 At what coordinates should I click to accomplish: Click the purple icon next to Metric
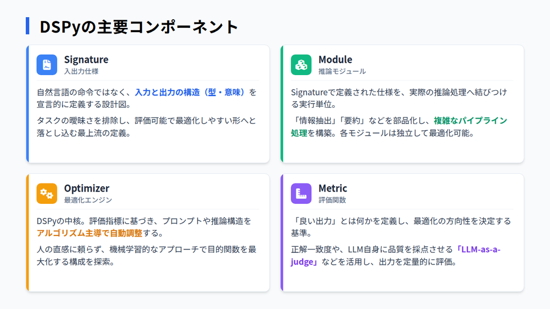click(301, 193)
